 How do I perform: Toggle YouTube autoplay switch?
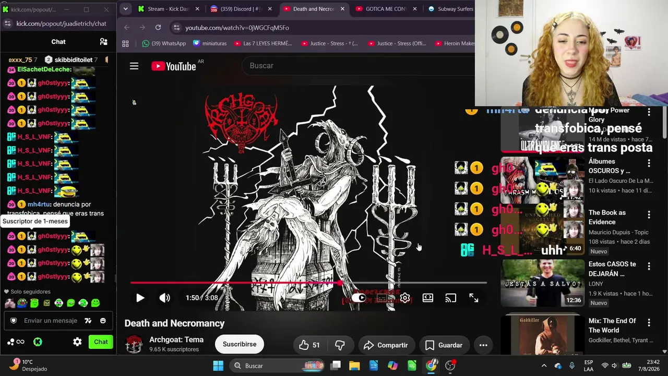tap(359, 298)
